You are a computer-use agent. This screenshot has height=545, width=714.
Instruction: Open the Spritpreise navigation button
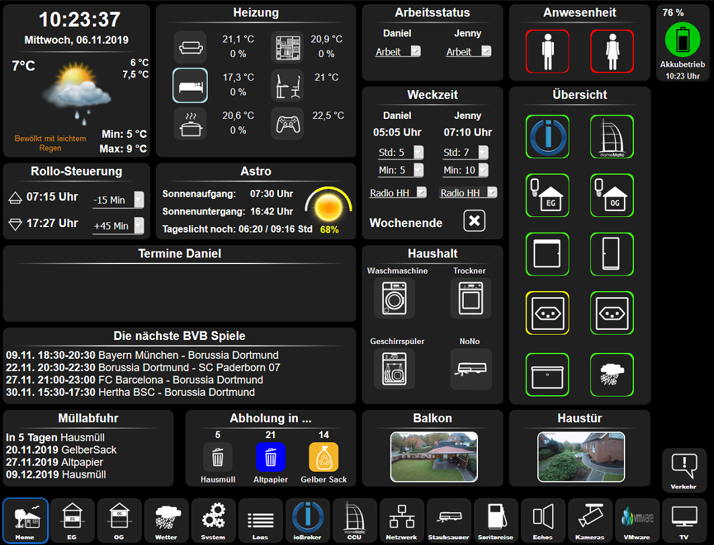click(495, 521)
